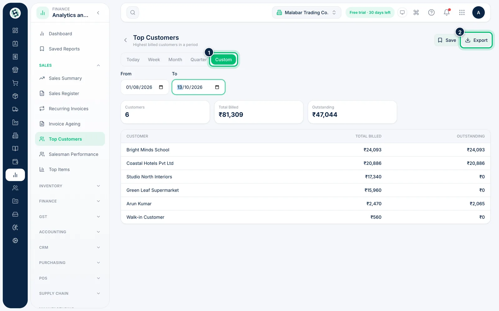
Task: Open the factory icon in the rail
Action: [x=15, y=123]
